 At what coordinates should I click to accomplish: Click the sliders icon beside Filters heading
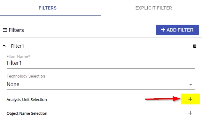pyautogui.click(x=5, y=30)
